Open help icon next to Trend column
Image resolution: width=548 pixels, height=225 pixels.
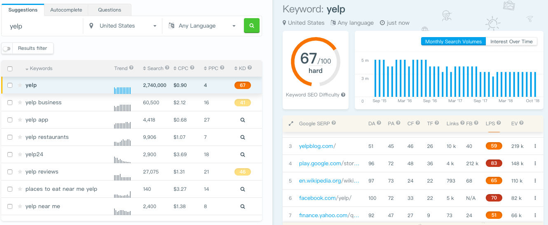click(131, 68)
